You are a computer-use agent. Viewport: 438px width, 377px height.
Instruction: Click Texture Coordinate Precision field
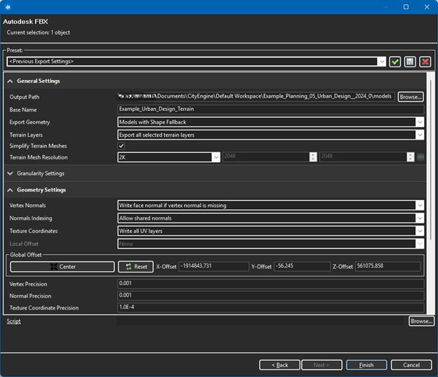(271, 307)
